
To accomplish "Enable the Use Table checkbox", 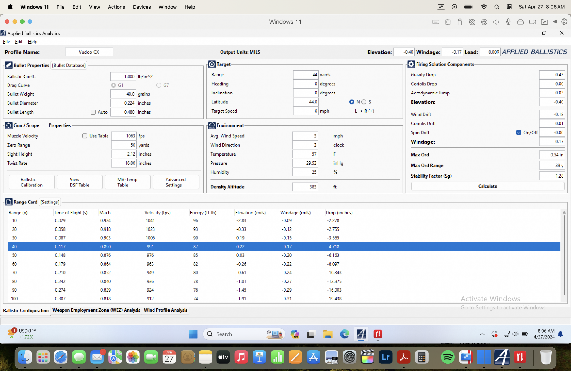I will point(85,136).
